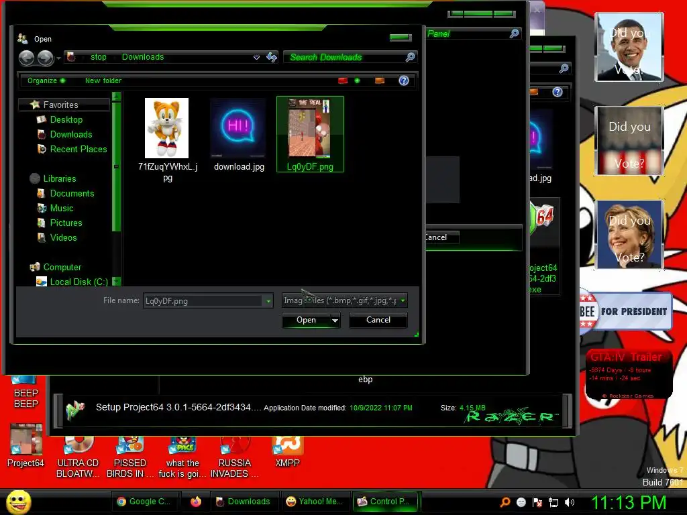The height and width of the screenshot is (515, 687).
Task: Click the File name input field
Action: [x=203, y=301]
